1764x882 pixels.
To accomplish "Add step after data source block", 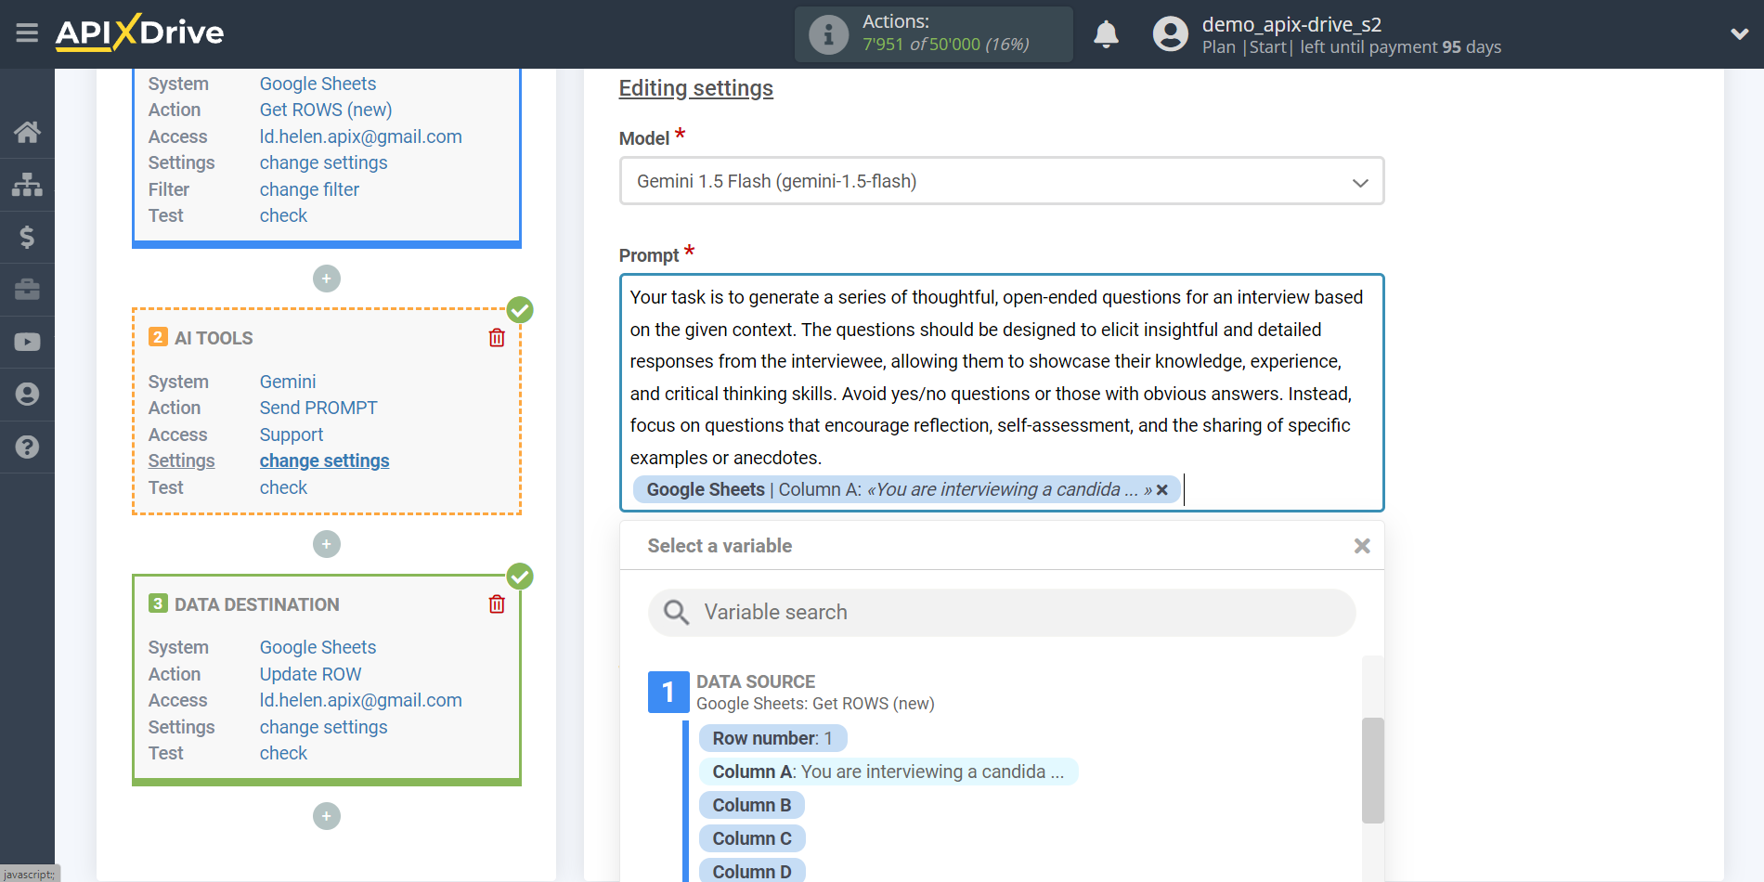I will [327, 279].
